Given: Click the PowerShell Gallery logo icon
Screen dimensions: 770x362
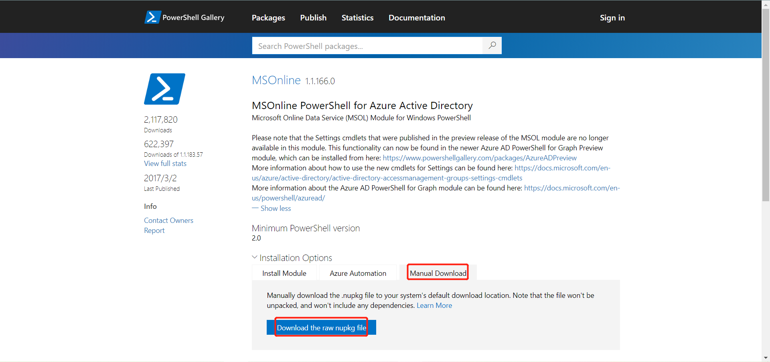Looking at the screenshot, I should (x=153, y=17).
